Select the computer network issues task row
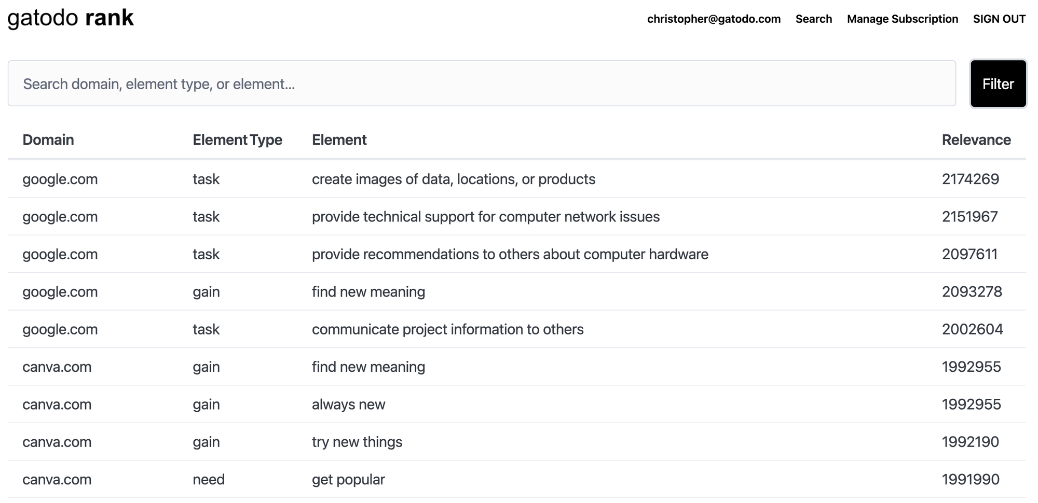 click(516, 217)
